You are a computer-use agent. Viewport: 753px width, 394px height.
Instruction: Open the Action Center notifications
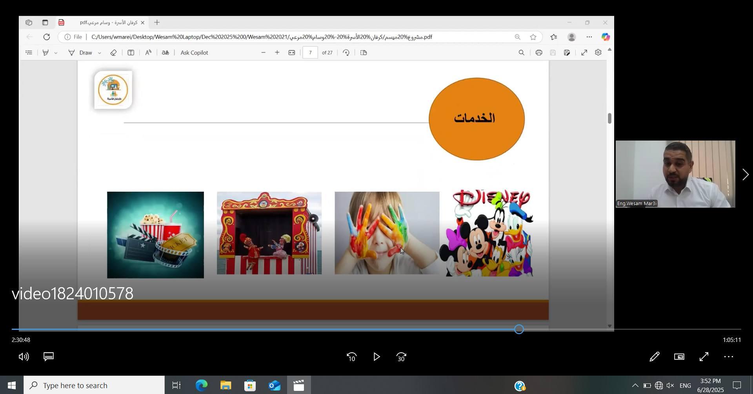(x=737, y=385)
